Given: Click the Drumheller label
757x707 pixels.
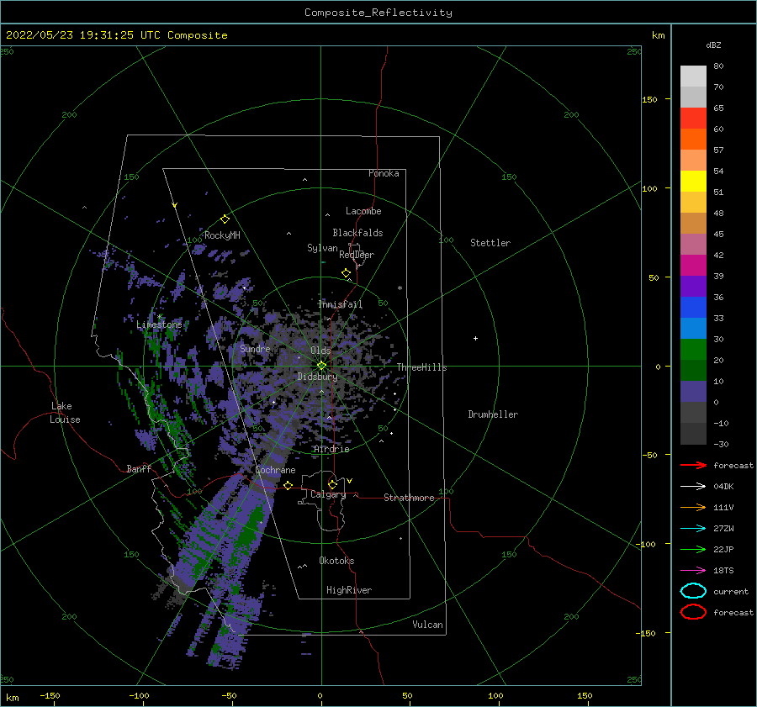Looking at the screenshot, I should coord(493,414).
